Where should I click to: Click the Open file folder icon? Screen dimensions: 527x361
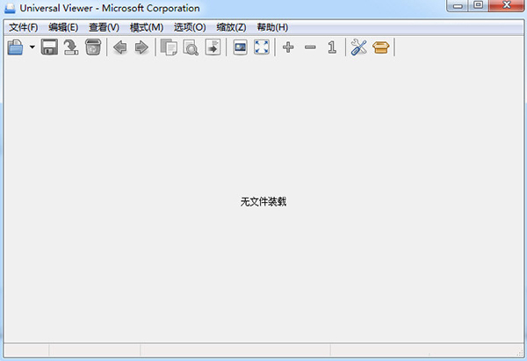pyautogui.click(x=15, y=47)
